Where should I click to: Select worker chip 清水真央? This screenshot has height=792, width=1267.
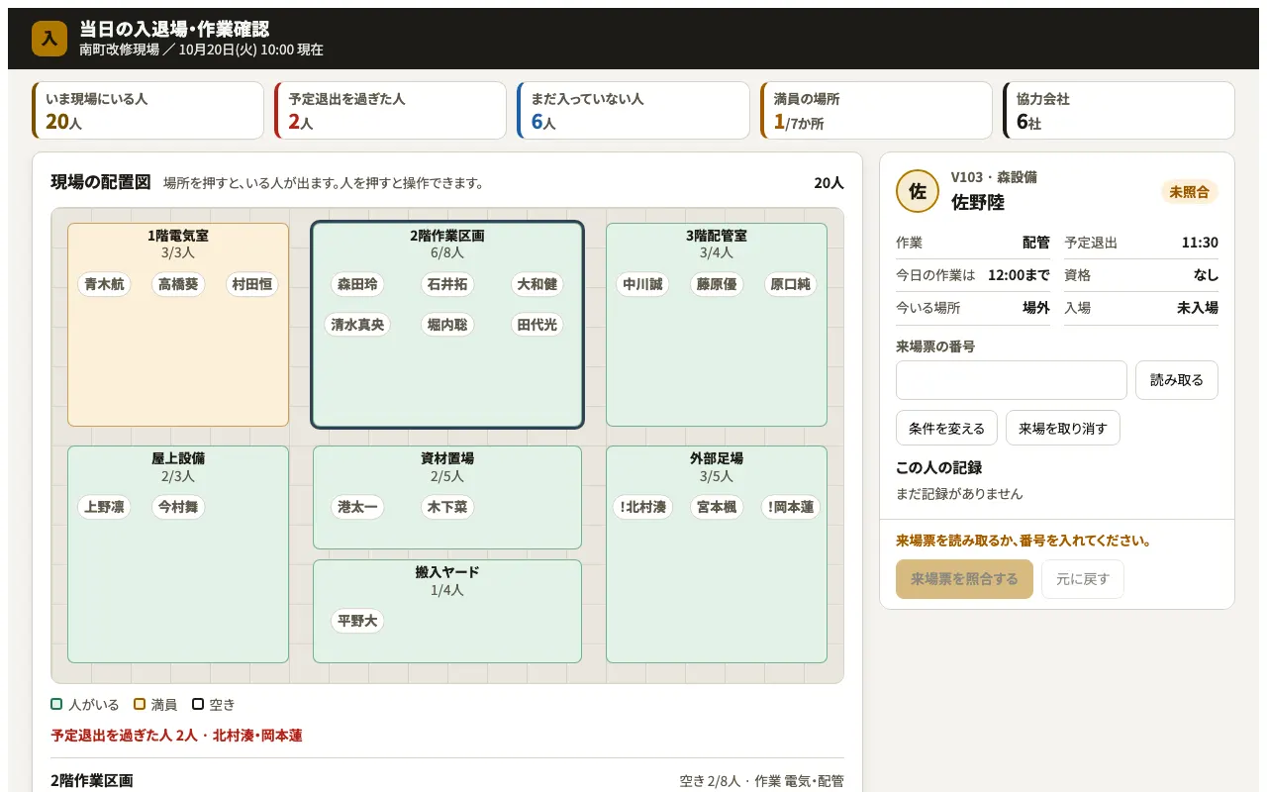[357, 324]
